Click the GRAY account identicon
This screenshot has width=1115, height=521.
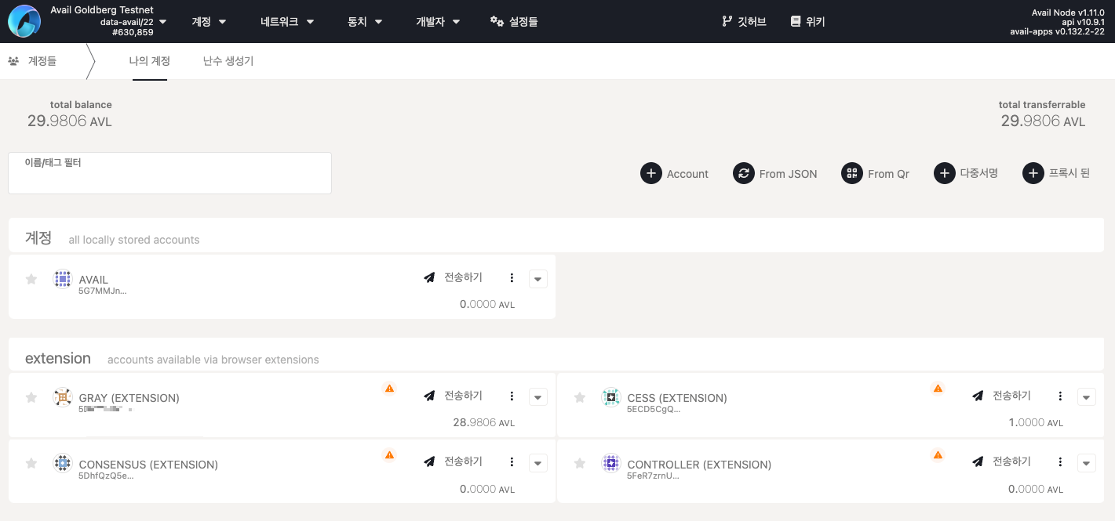(x=62, y=397)
